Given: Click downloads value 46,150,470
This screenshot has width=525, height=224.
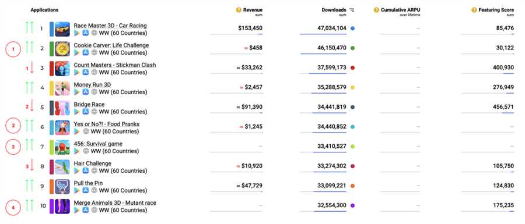Looking at the screenshot, I should coord(332,48).
